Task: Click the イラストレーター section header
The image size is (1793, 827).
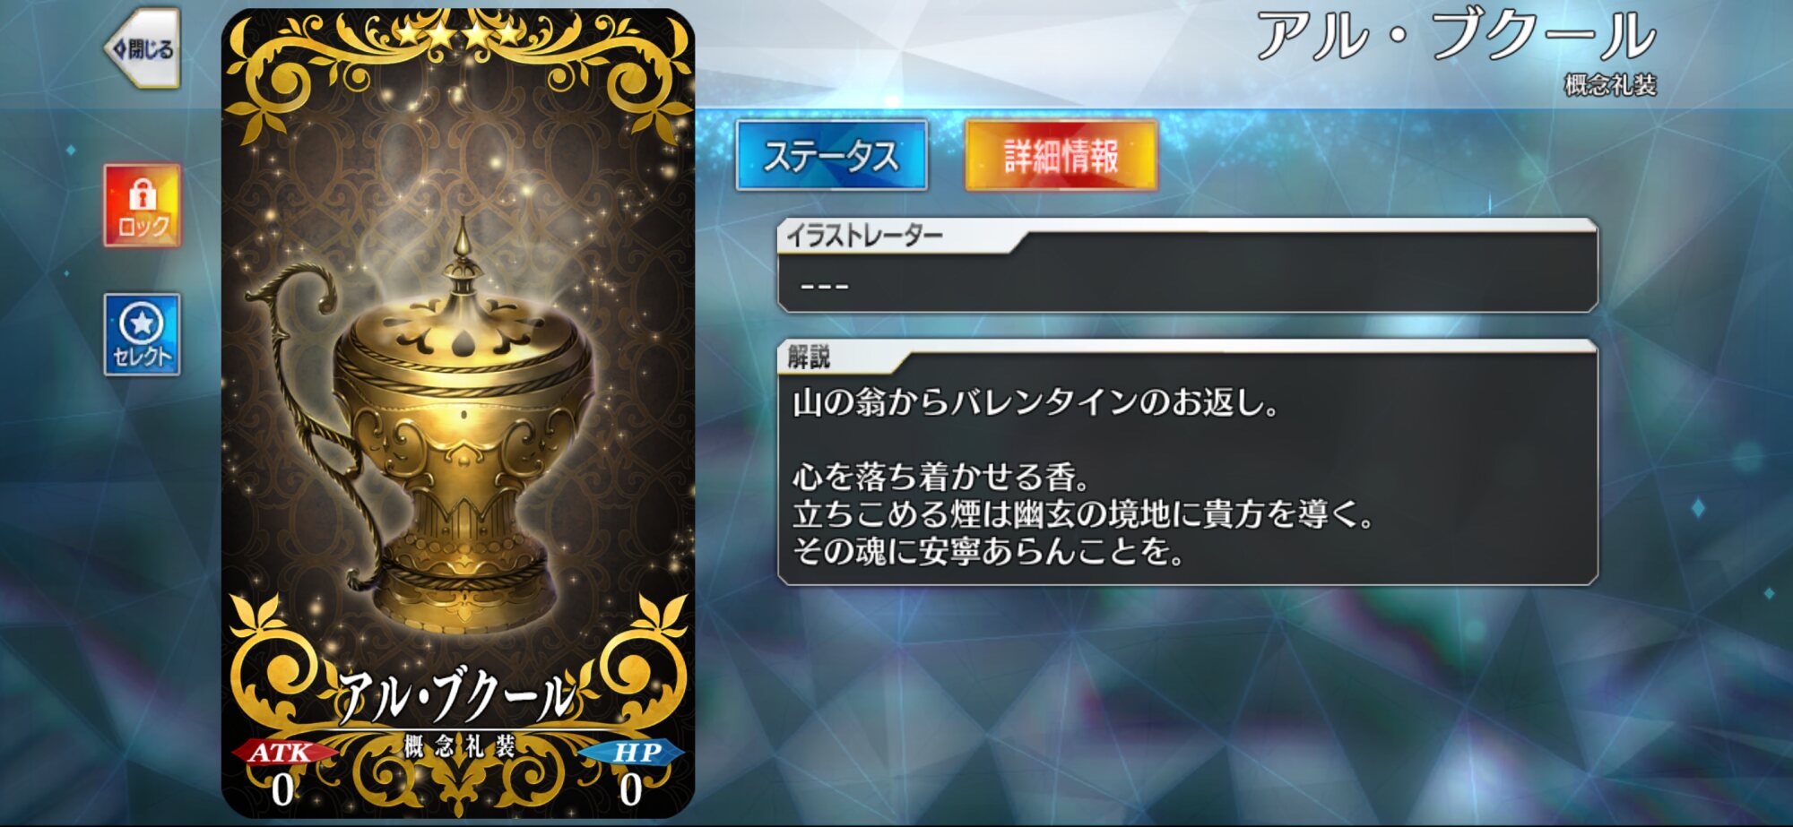Action: tap(864, 236)
